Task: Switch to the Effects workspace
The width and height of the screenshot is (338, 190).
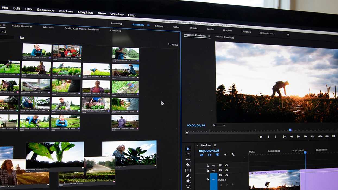Action: 193,28
